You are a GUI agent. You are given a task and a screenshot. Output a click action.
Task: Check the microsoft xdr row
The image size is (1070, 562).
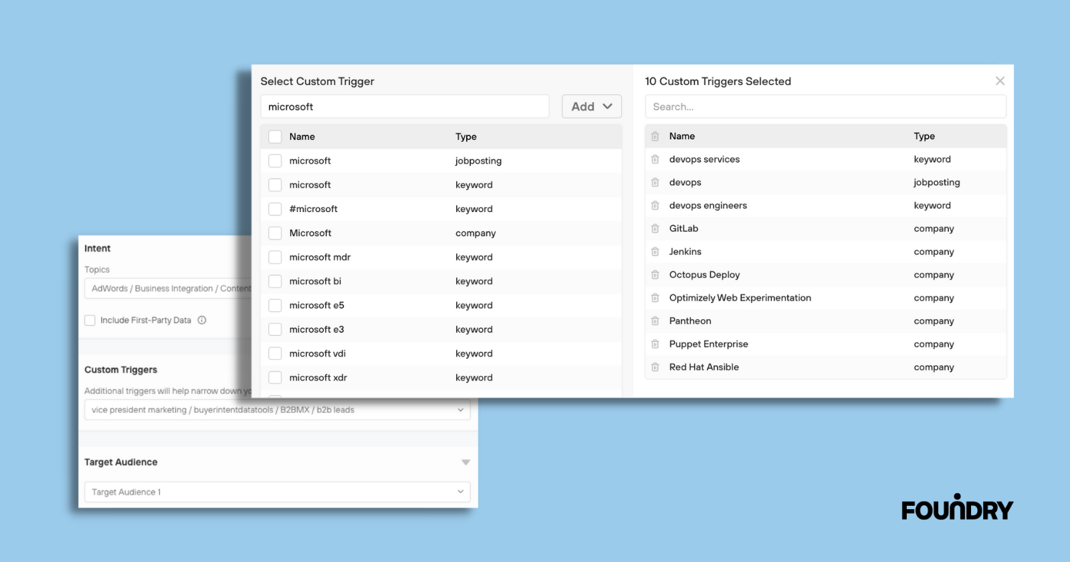(275, 377)
